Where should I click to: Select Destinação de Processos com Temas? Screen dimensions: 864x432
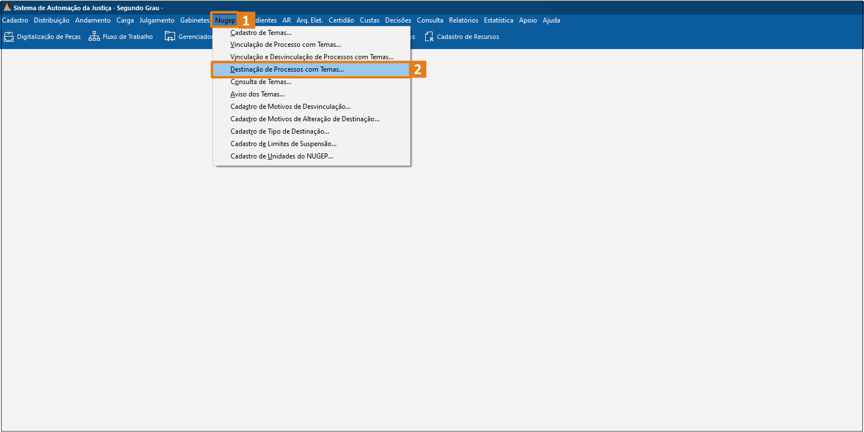pos(287,69)
